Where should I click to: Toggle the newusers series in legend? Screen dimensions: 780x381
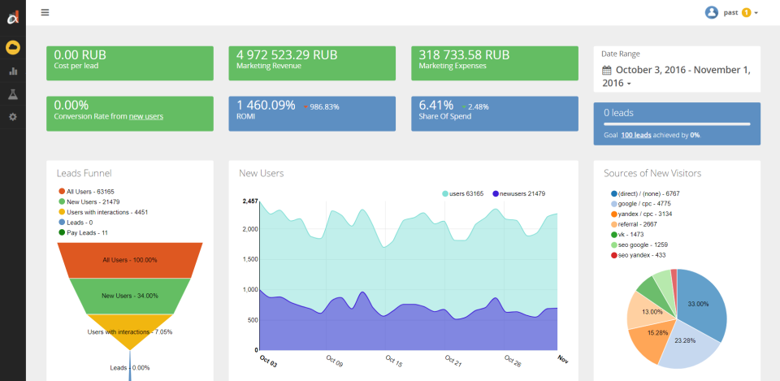[x=520, y=193]
